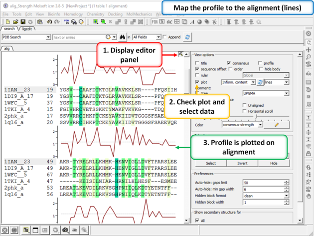This screenshot has height=236, width=314.
Task: Click the Invert button
Action: click(x=242, y=163)
